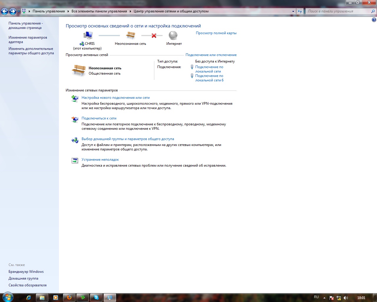Open 'Подключение или отключение' link

pos(211,55)
